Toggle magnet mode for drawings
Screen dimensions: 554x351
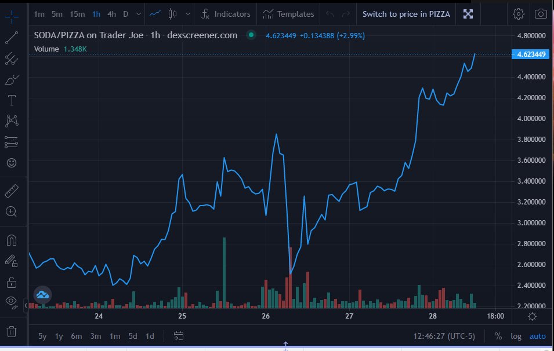12,239
